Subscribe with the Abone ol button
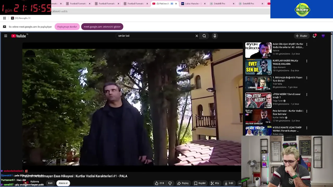 click(x=63, y=183)
